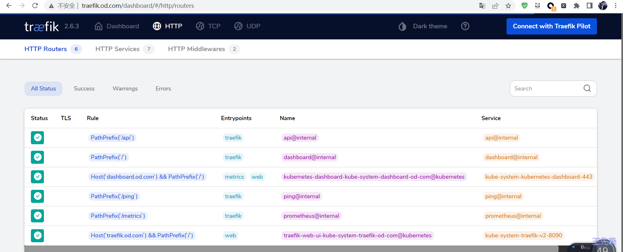Click the search magnifier icon
Viewport: 623px width, 252px height.
point(587,88)
